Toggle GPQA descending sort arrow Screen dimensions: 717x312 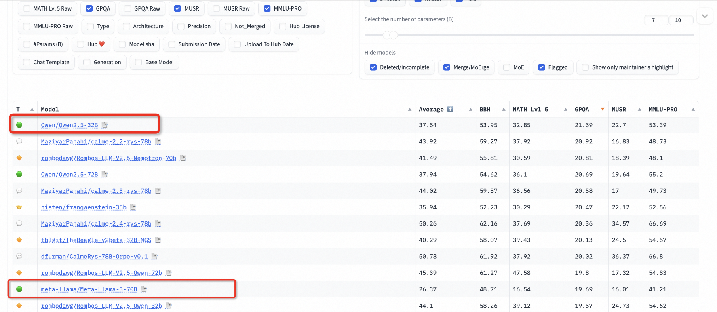[x=603, y=109]
